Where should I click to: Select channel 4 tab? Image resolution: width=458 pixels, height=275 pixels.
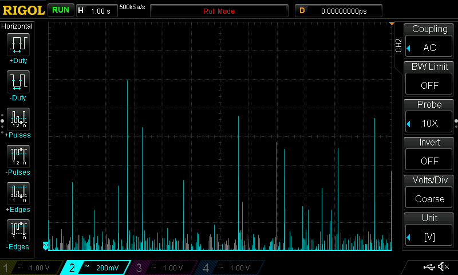231,268
